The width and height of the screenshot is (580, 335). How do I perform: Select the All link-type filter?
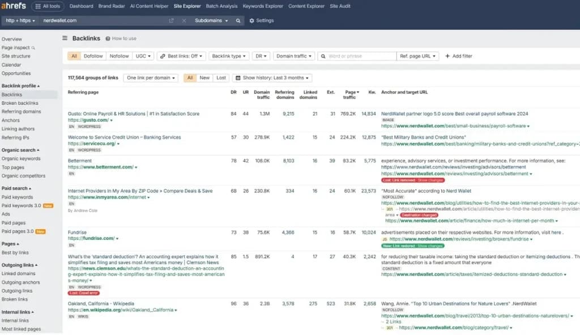point(74,56)
